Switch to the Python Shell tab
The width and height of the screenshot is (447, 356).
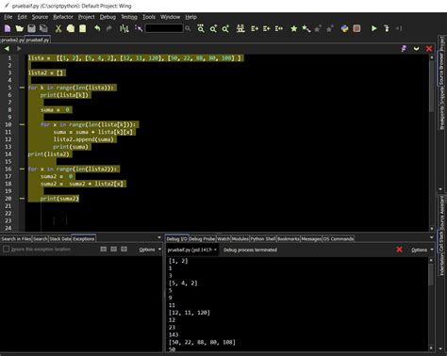click(263, 239)
